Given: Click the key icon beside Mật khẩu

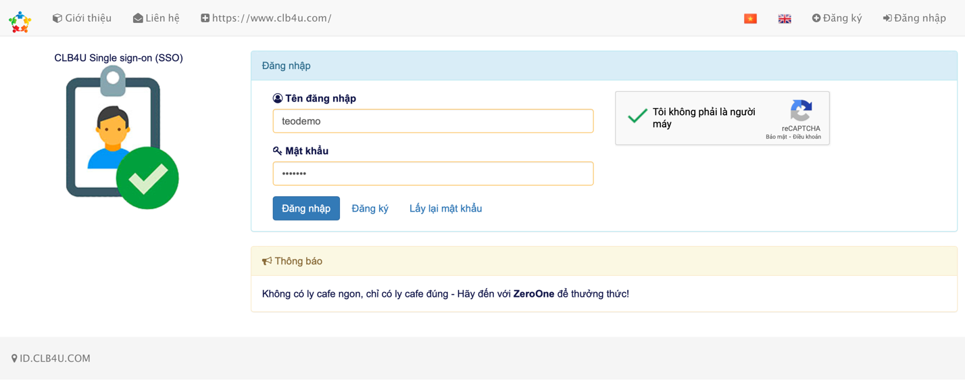Looking at the screenshot, I should [278, 151].
